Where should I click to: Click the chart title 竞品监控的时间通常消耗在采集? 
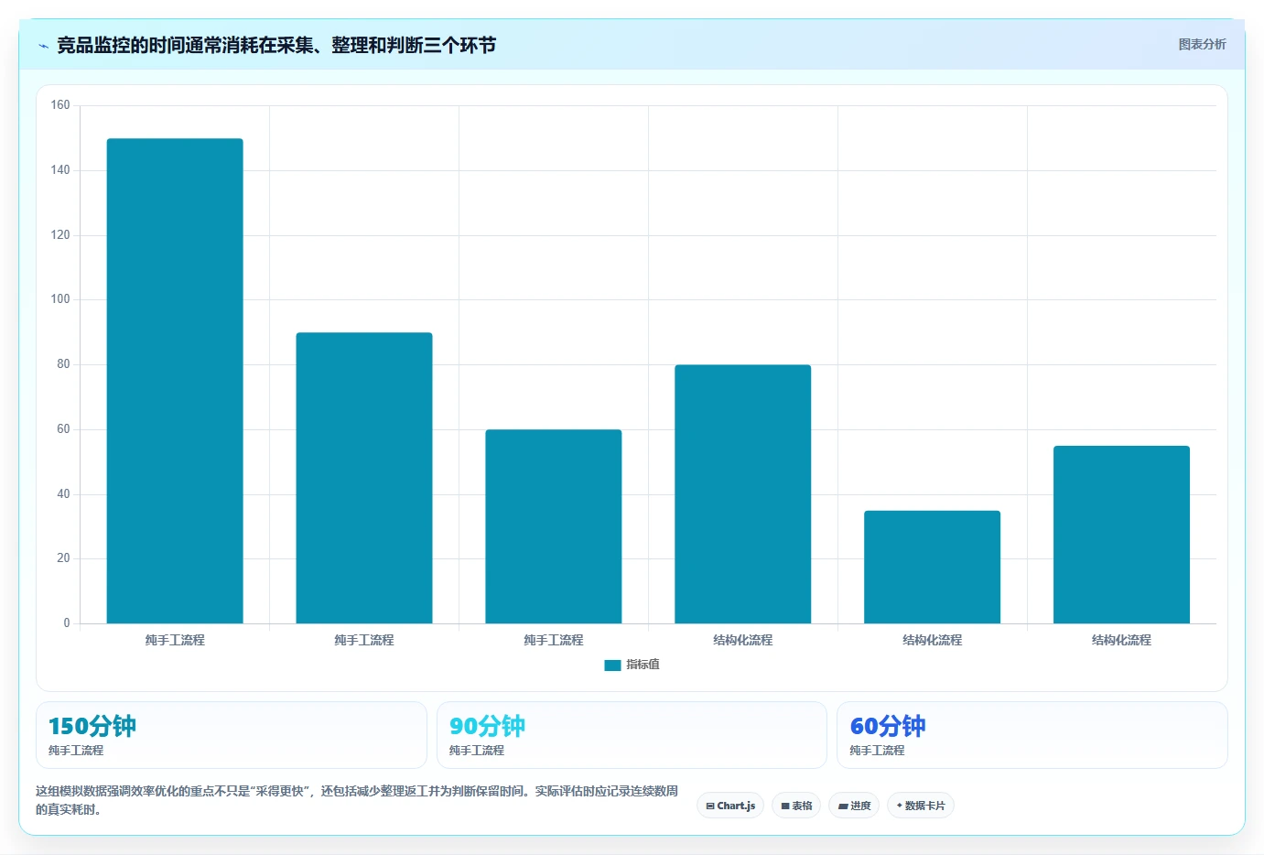[x=276, y=45]
